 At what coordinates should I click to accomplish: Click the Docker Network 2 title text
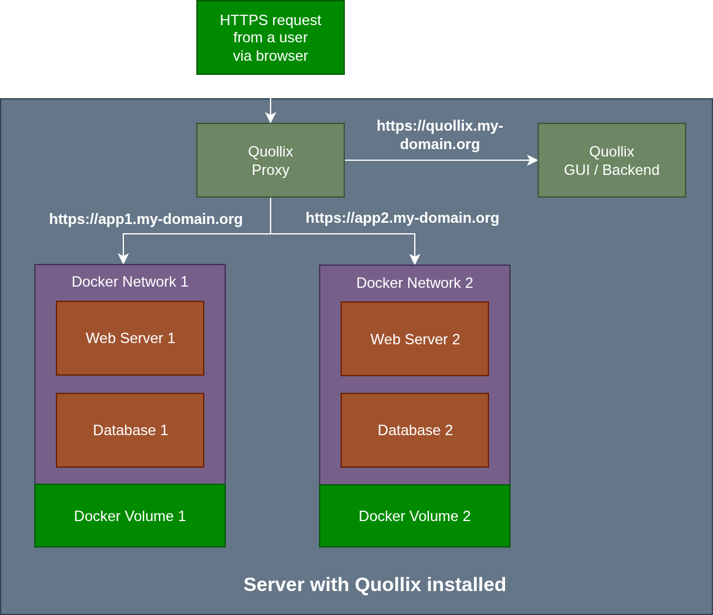tap(415, 283)
